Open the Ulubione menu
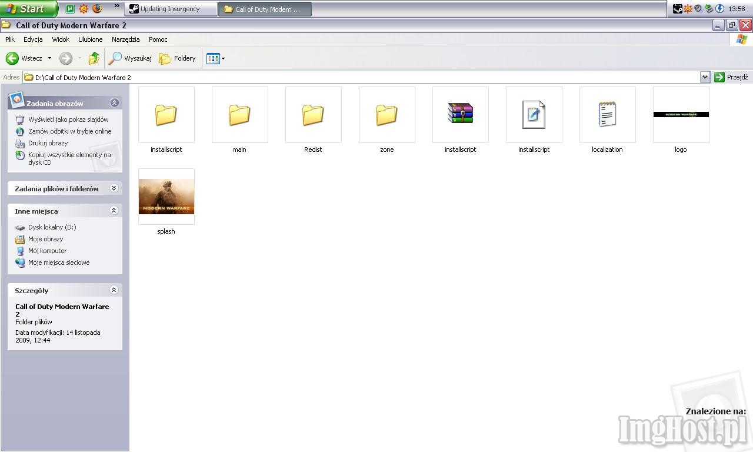 click(90, 39)
